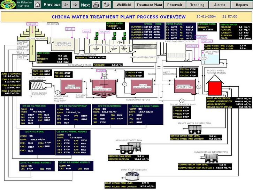
Task: Go back with the Previous arrow button
Action: (66, 5)
